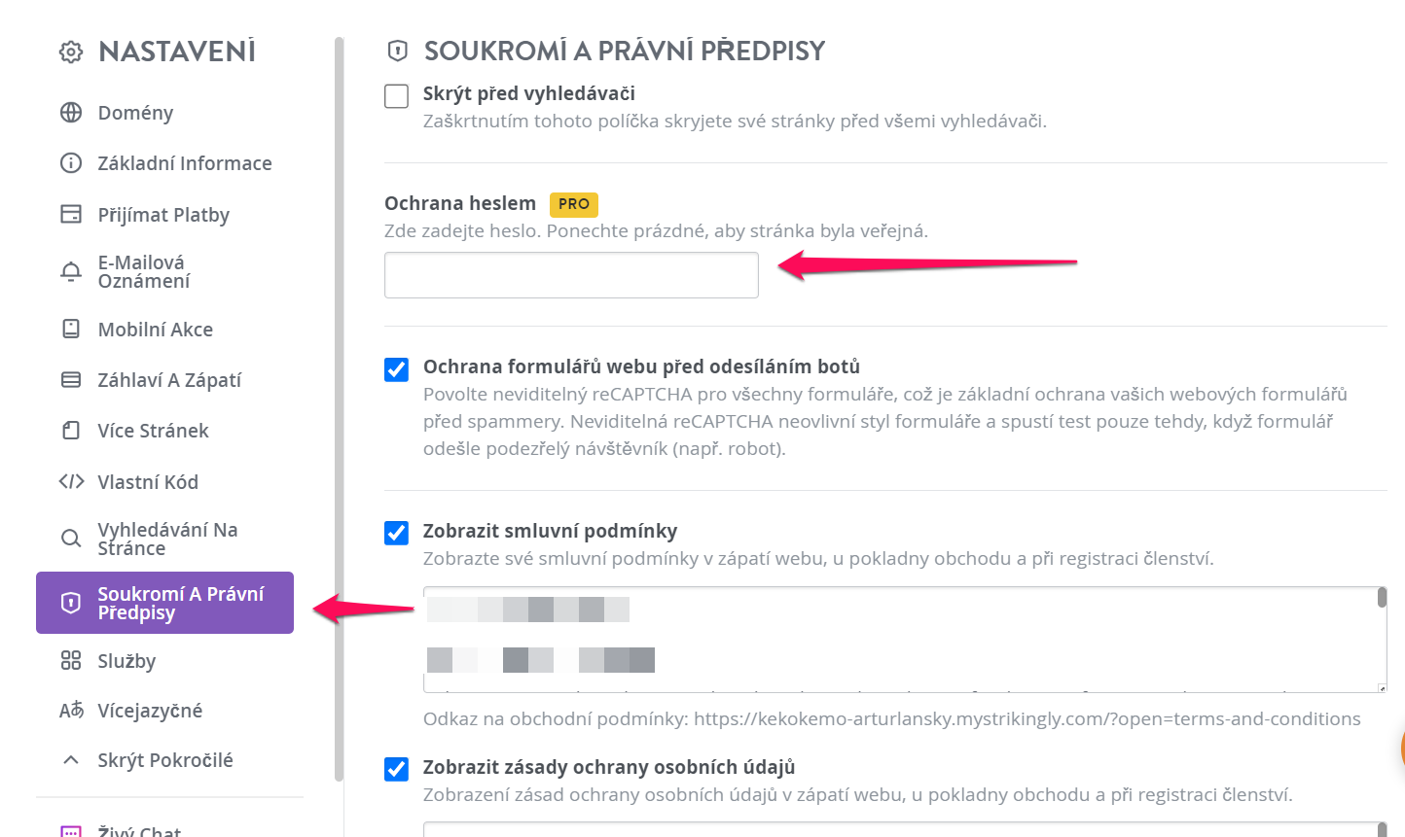Click the bell icon for E-Mailová Oznámení
1405x837 pixels.
(x=71, y=271)
